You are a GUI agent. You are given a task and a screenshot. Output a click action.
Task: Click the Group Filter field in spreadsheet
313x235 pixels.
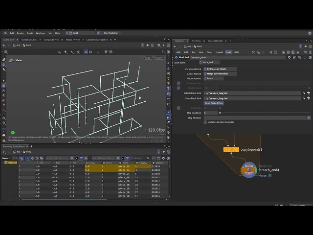pos(57,158)
